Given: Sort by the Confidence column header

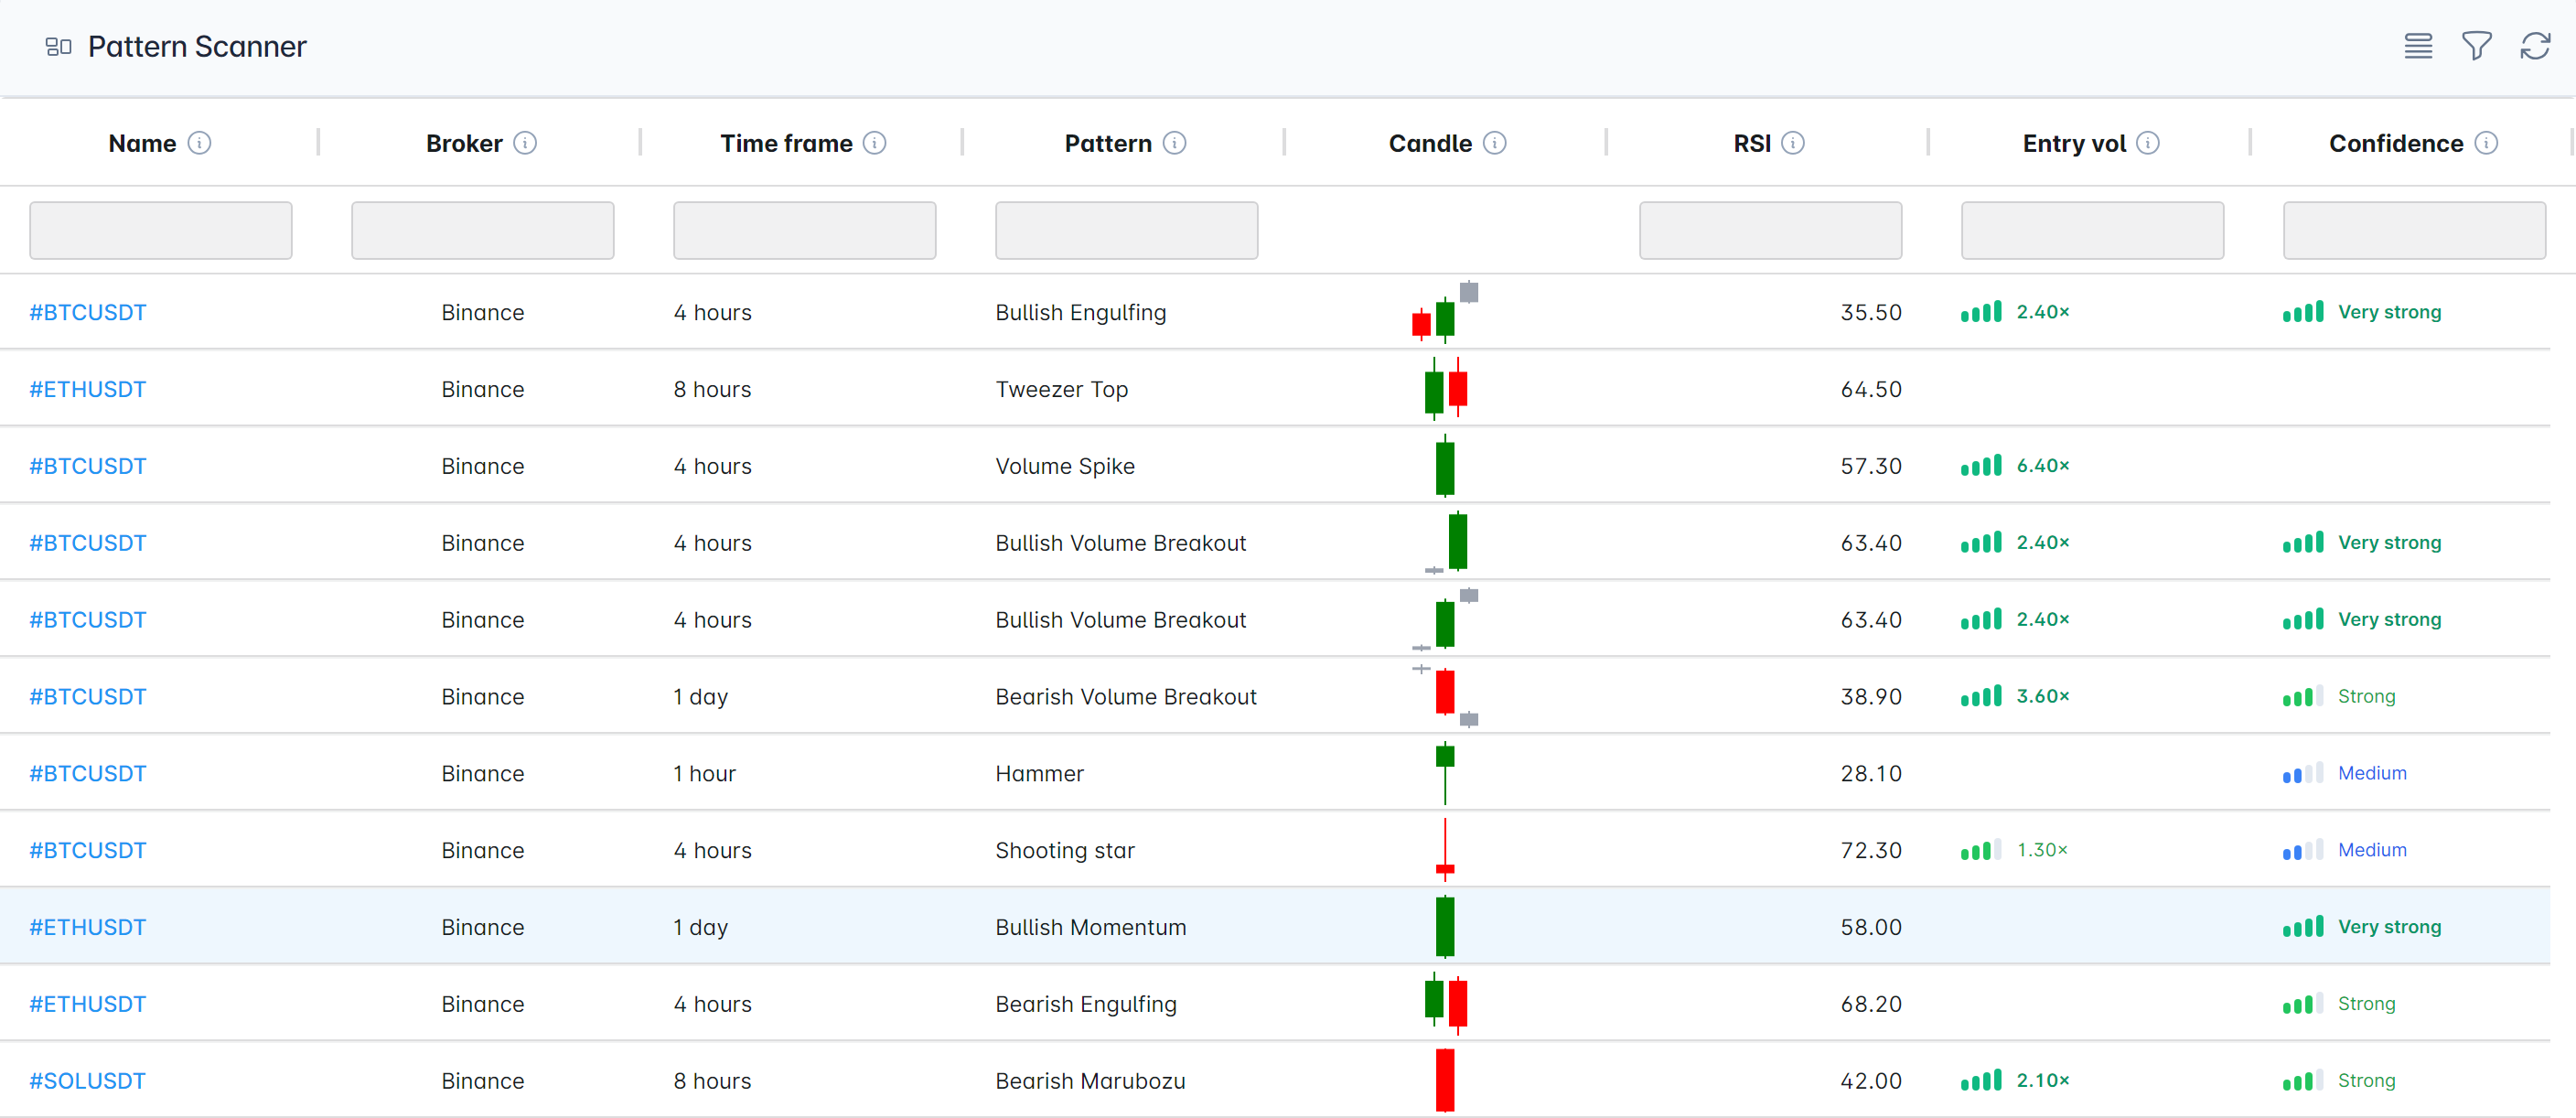Looking at the screenshot, I should 2396,143.
